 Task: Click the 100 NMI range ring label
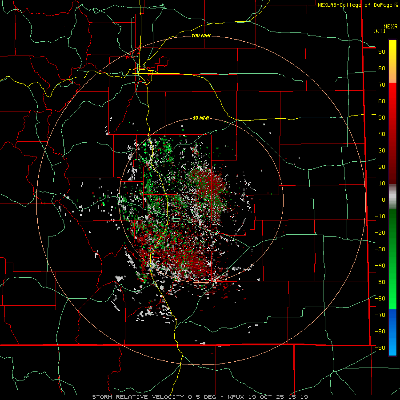click(201, 36)
